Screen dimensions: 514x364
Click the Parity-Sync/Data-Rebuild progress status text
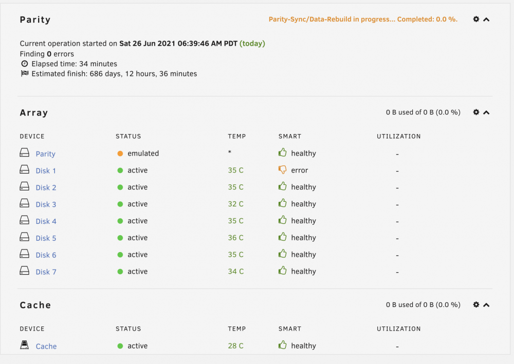[363, 20]
